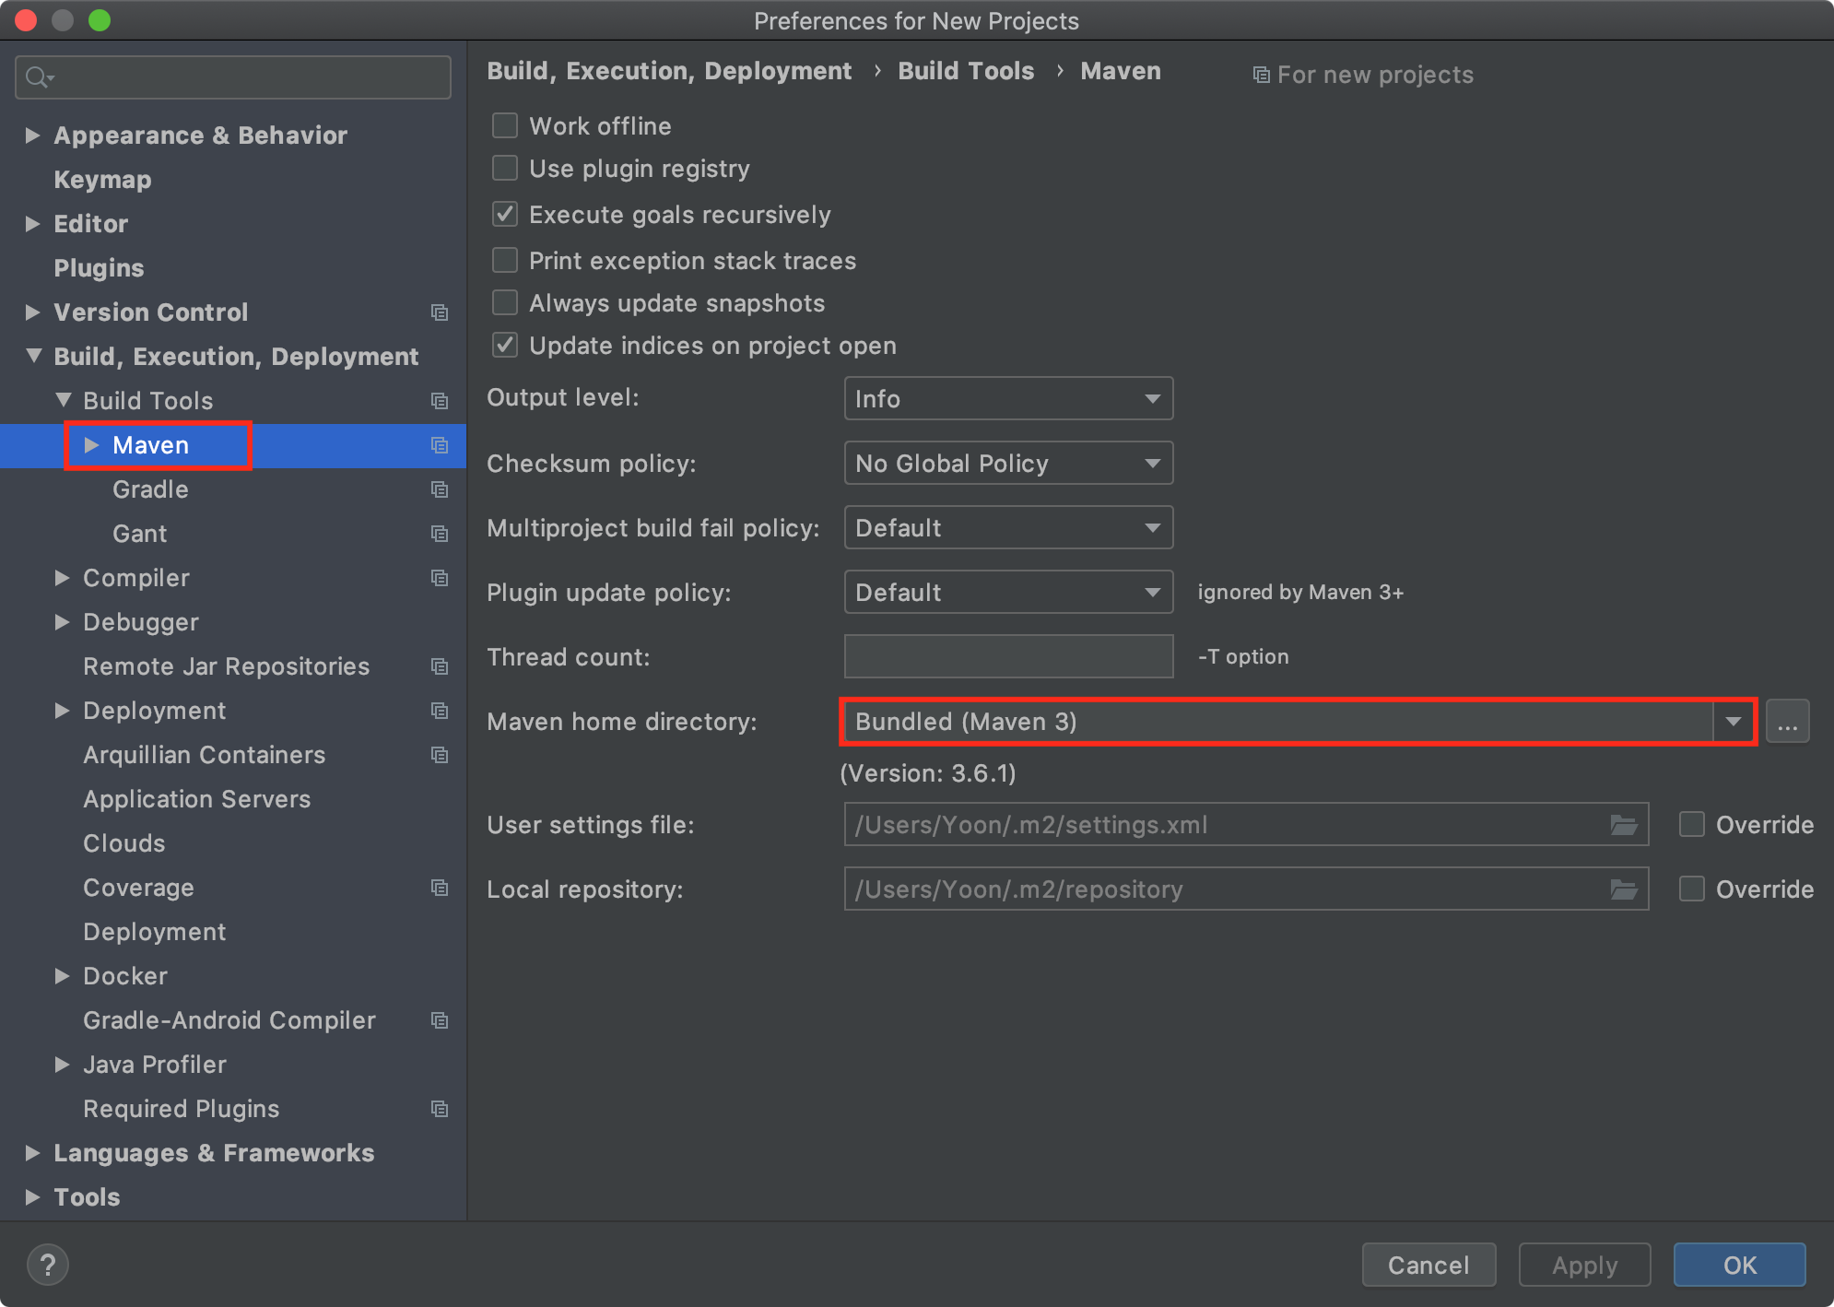
Task: Click the Build Tools breadcrumb link
Action: 965,70
